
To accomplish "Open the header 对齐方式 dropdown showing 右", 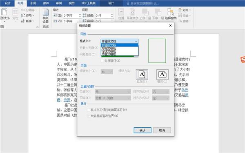I will pyautogui.click(x=160, y=92).
